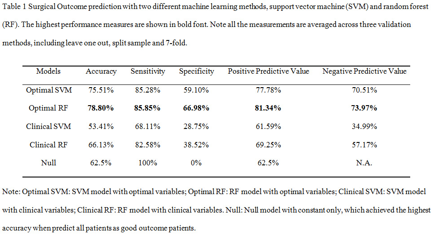Click the Accuracy column header
Image resolution: width=434 pixels, height=235 pixels.
pyautogui.click(x=101, y=71)
